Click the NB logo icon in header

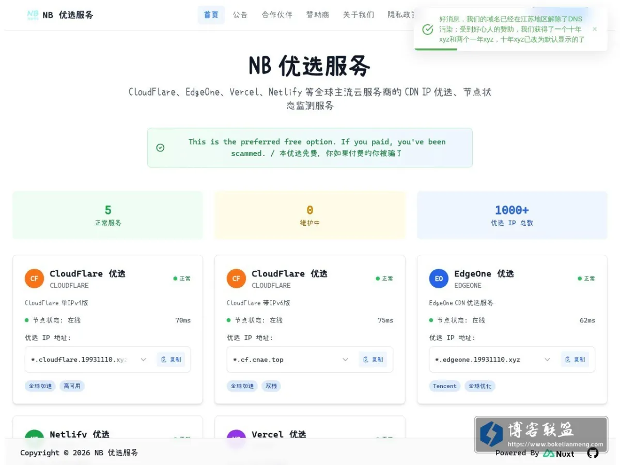click(x=33, y=15)
